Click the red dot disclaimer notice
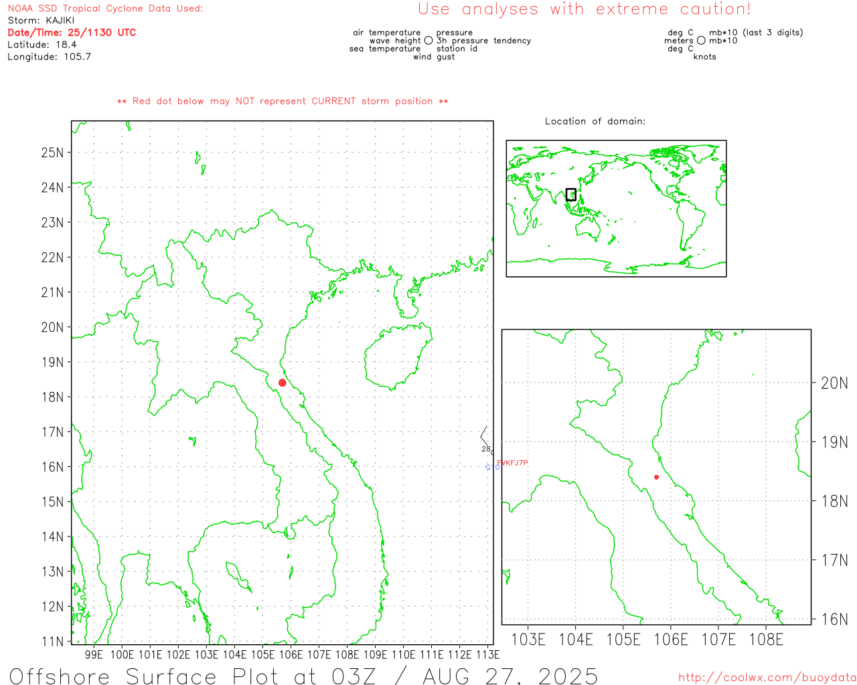The image size is (857, 685). 283,101
